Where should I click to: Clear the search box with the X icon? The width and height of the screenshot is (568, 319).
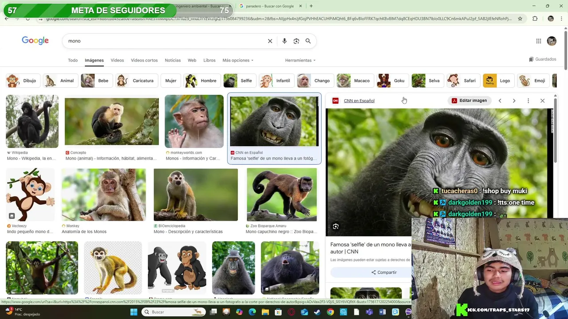(270, 41)
